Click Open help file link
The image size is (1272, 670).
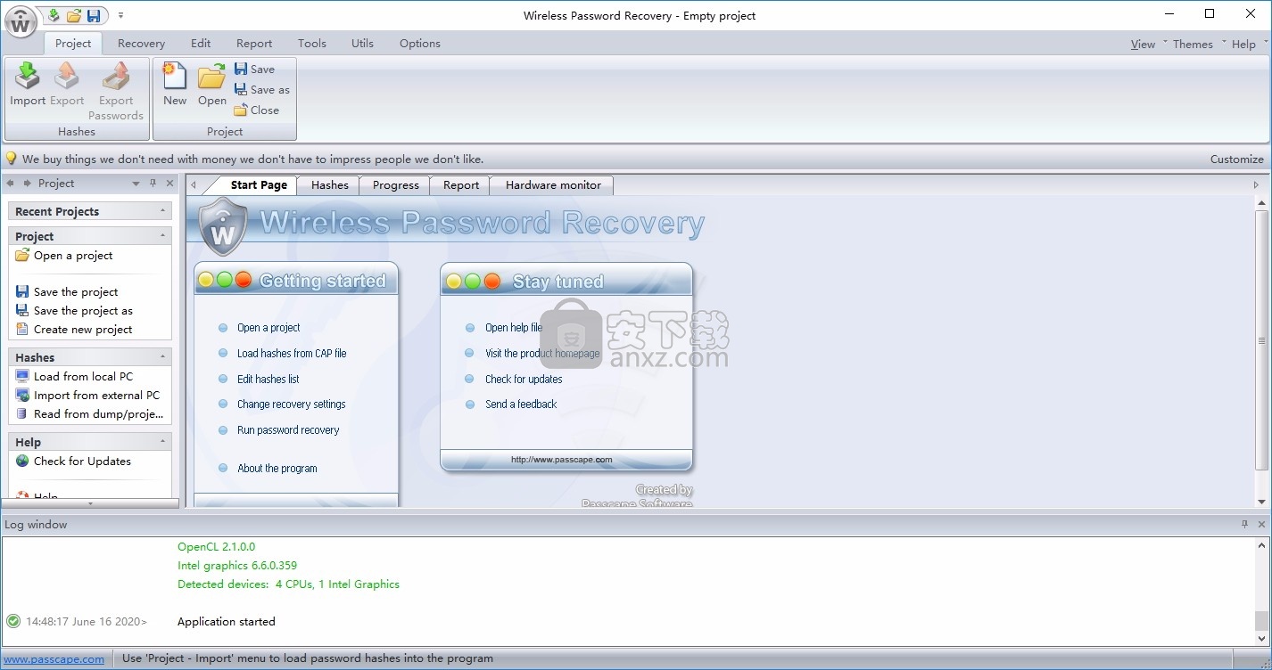tap(514, 327)
